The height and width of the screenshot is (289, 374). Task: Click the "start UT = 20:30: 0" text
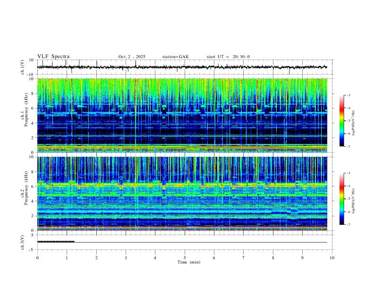(x=228, y=57)
